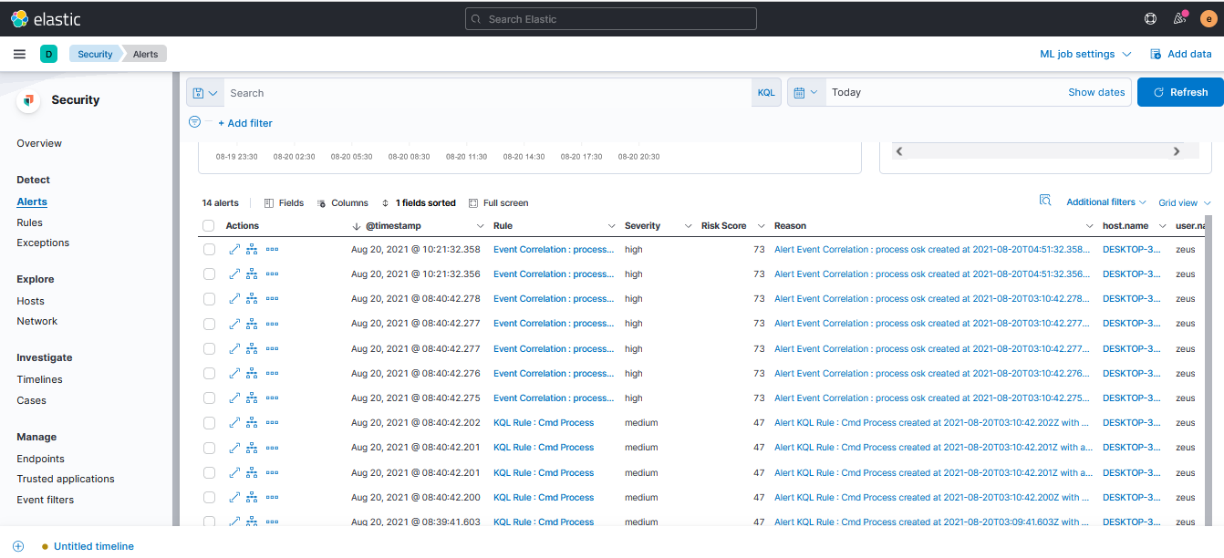Screen dimensions: 1224x558
Task: Click Add filter link
Action: [x=244, y=123]
